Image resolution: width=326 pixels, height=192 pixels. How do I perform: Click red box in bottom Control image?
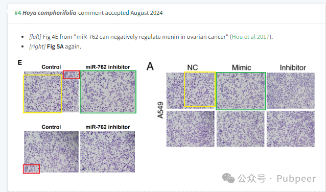(x=31, y=169)
